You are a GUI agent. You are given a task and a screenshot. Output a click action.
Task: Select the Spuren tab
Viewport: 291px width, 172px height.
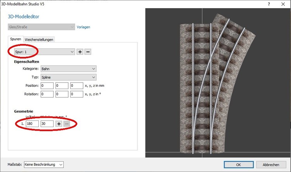[x=16, y=39]
